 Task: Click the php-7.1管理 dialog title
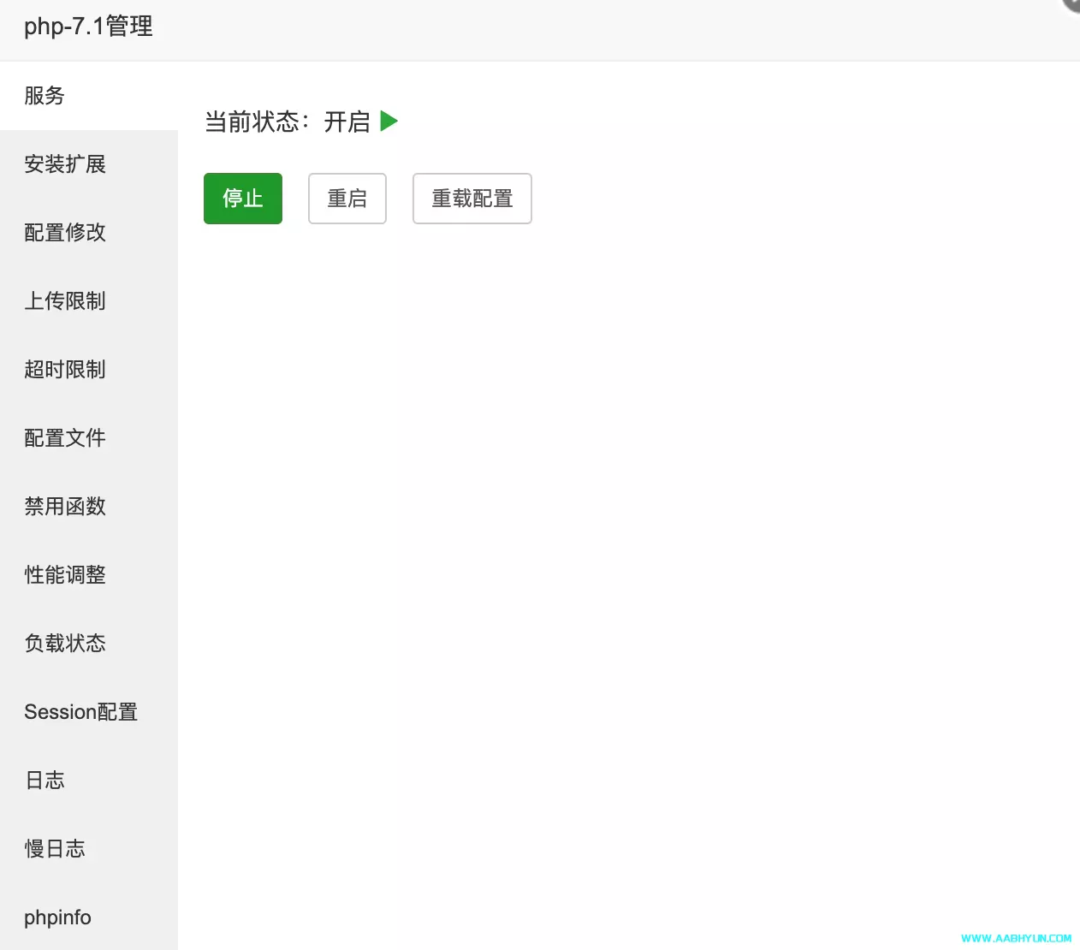pos(88,27)
